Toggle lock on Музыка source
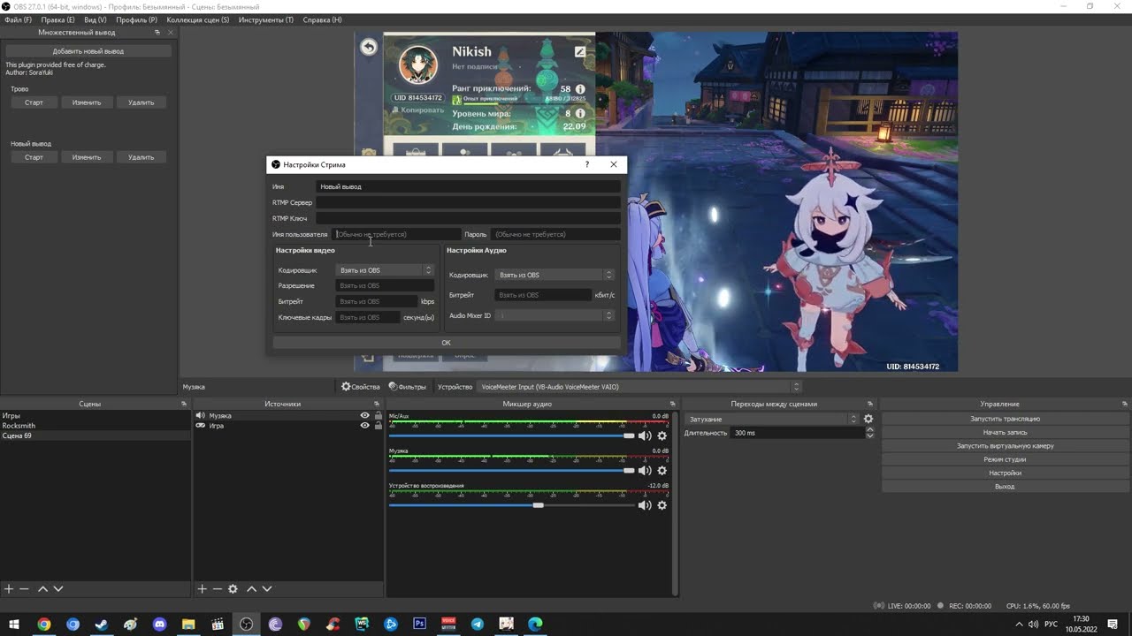 pyautogui.click(x=379, y=415)
